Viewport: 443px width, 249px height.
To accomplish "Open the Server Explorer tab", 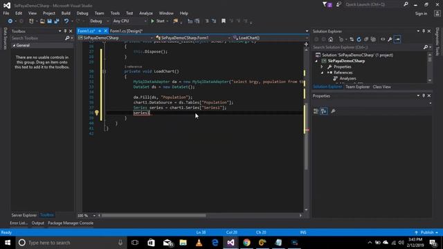I will [x=24, y=215].
